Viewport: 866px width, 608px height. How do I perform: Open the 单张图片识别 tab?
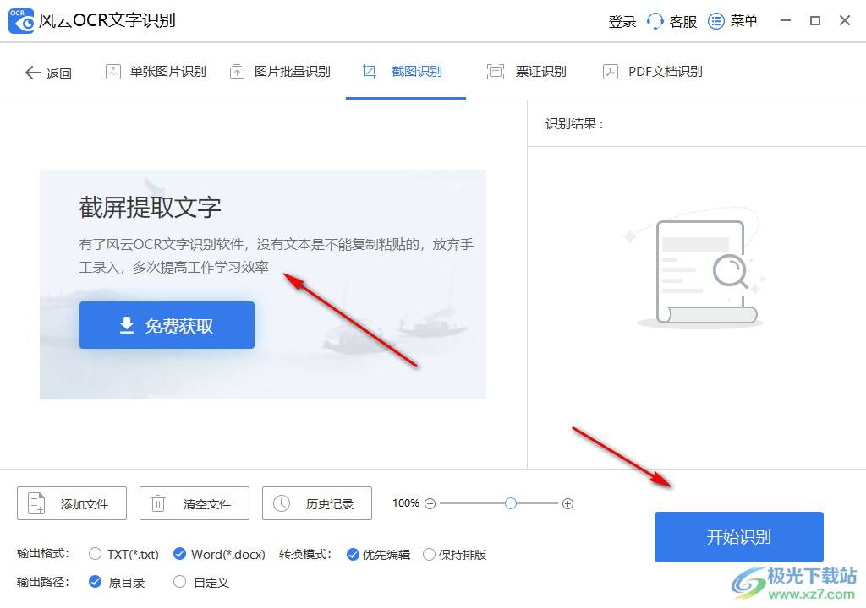pos(156,72)
